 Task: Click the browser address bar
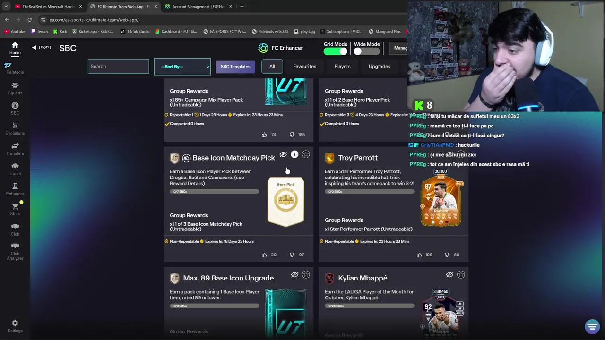(222, 20)
